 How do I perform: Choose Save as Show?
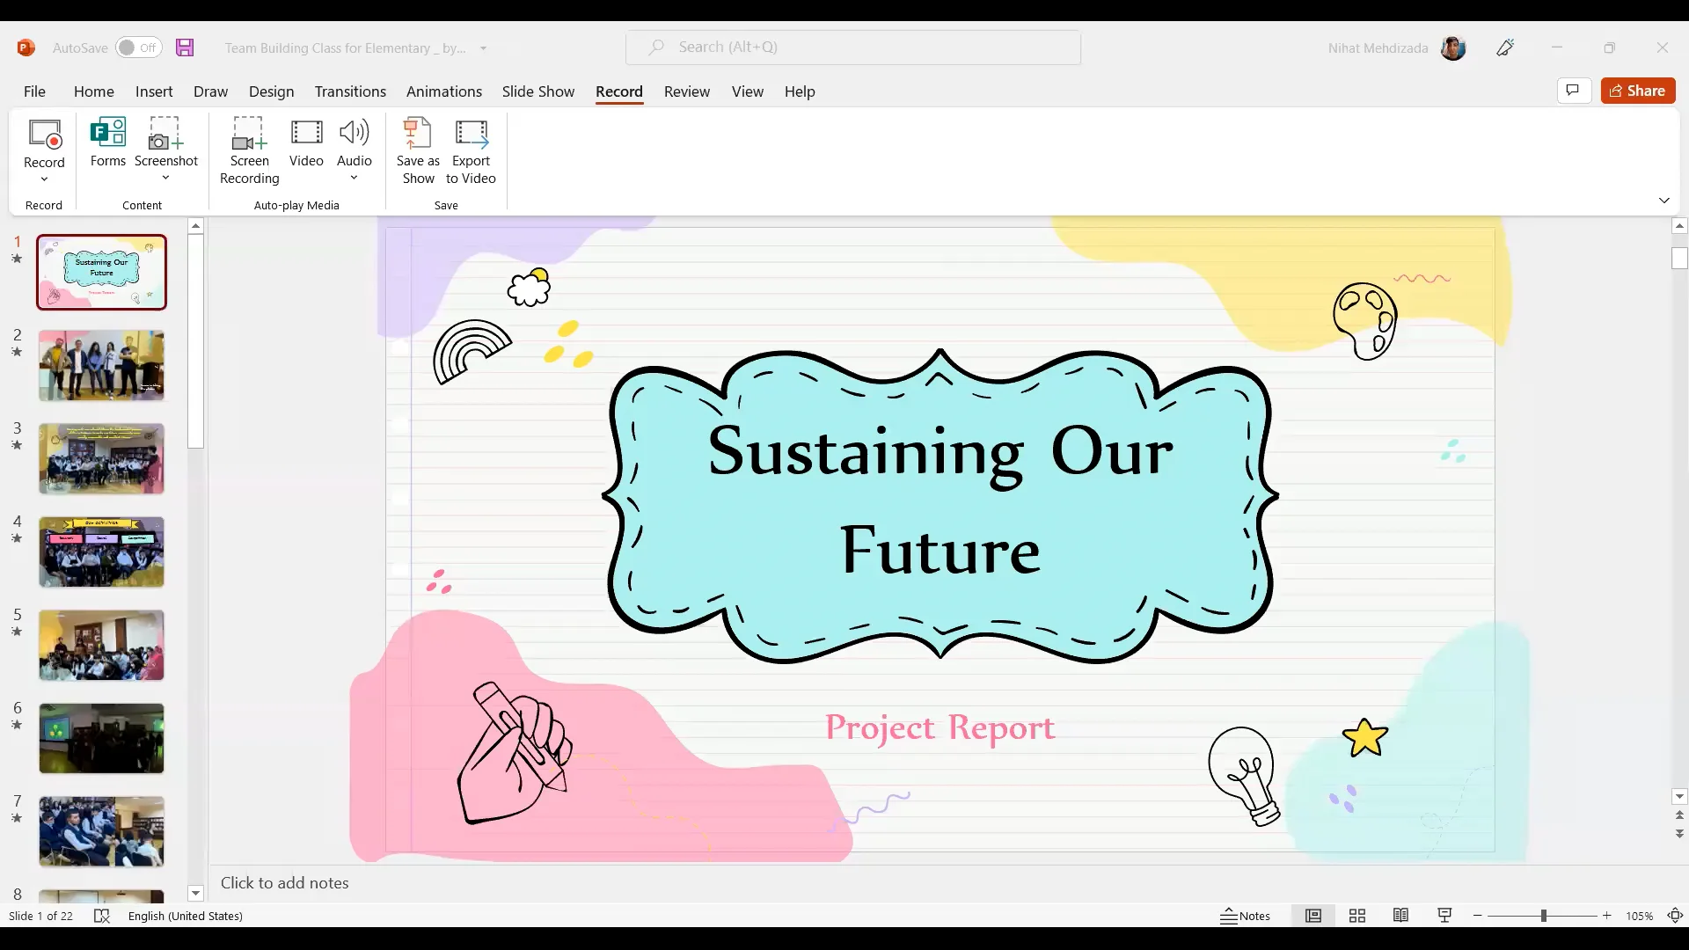click(418, 150)
